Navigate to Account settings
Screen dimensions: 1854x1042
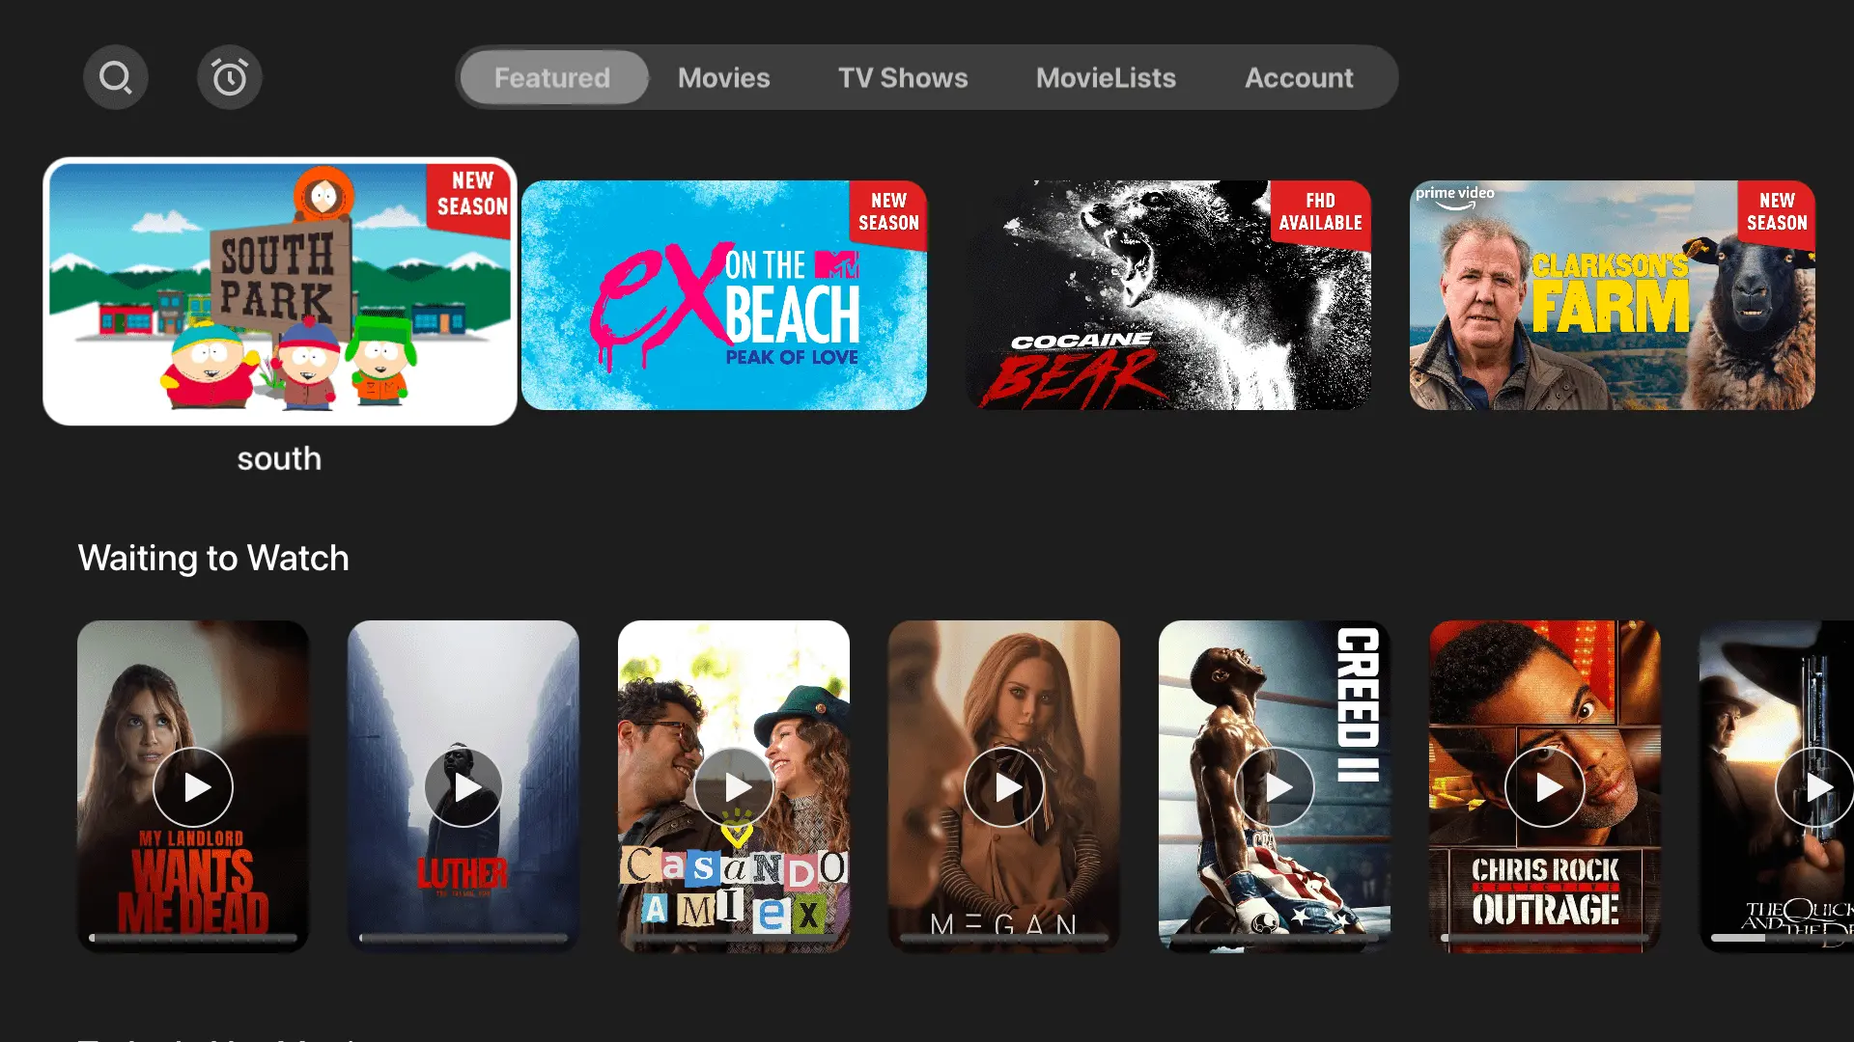[x=1299, y=77]
